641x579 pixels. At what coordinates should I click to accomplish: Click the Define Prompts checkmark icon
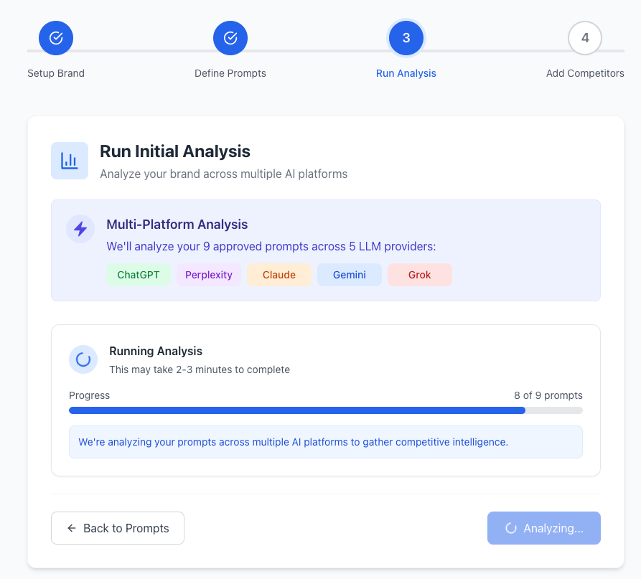click(230, 37)
